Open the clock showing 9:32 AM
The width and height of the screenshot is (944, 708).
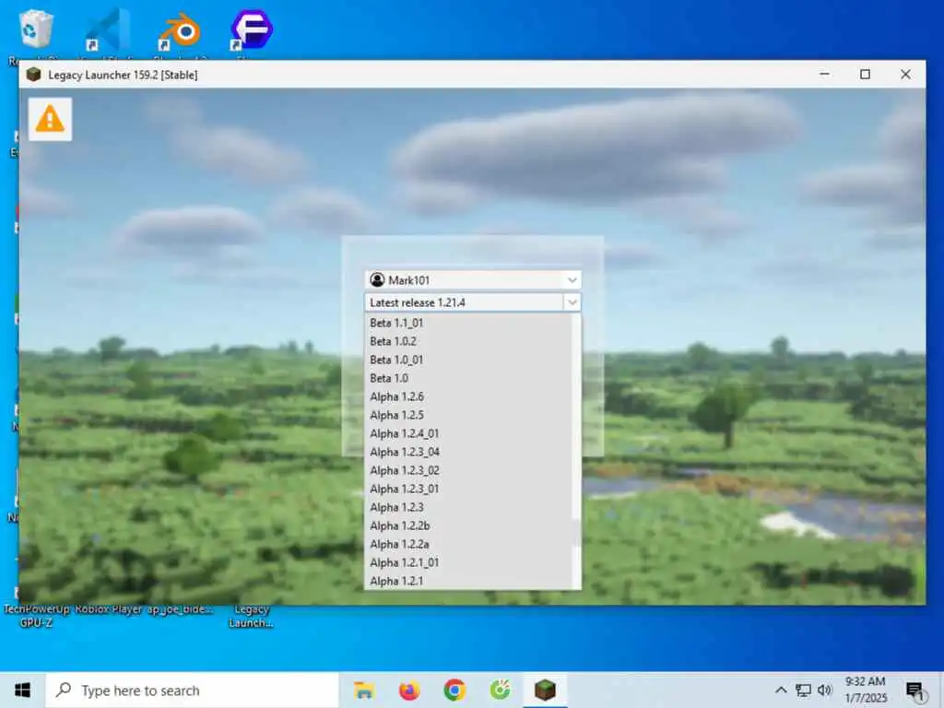coord(865,690)
